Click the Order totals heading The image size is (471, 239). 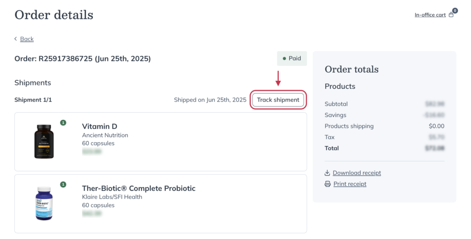(351, 69)
